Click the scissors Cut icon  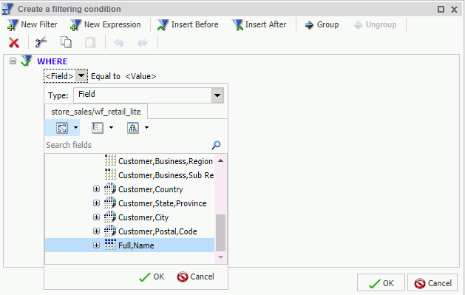(x=41, y=42)
